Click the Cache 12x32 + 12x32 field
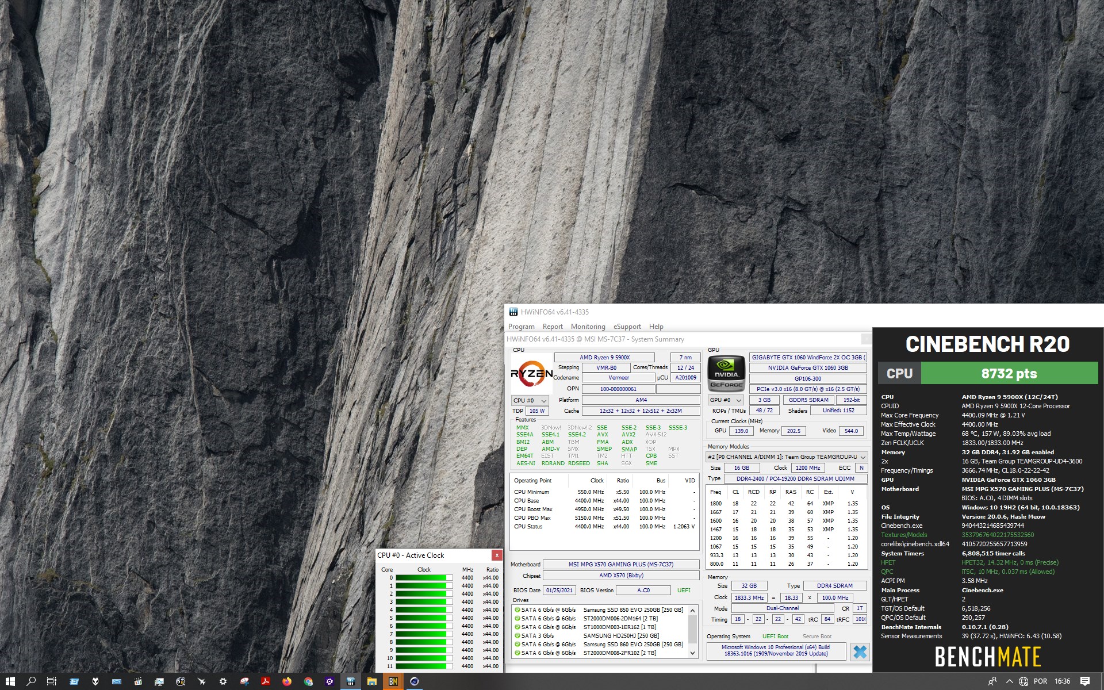 (x=641, y=411)
